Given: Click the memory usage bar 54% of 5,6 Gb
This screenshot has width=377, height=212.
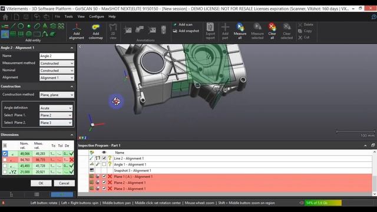Looking at the screenshot, I should pyautogui.click(x=323, y=203).
